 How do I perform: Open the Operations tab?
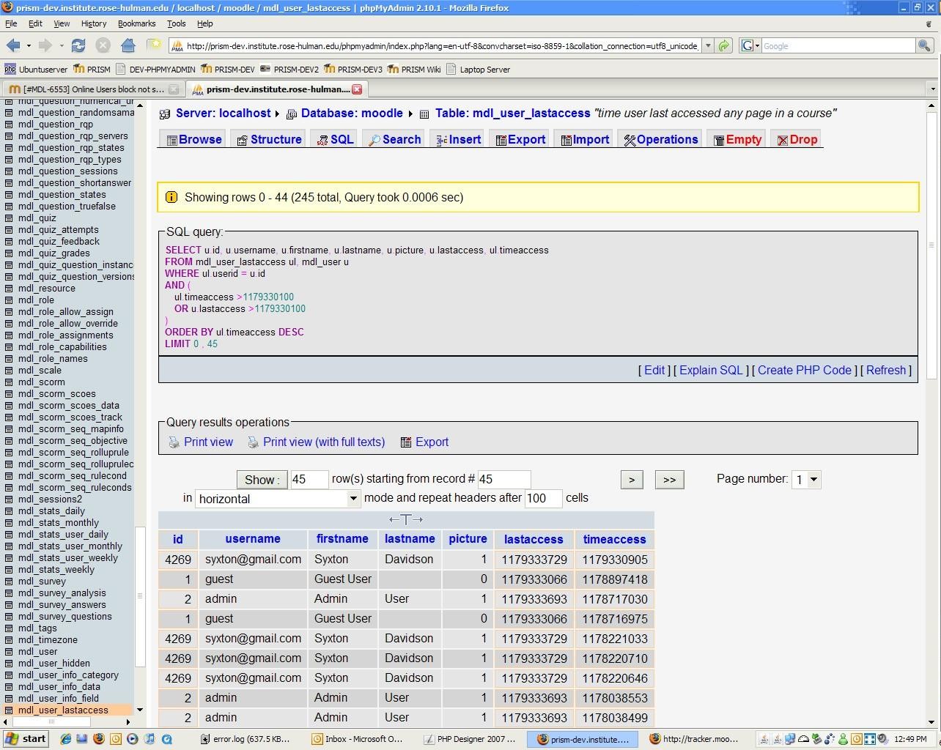(x=660, y=140)
